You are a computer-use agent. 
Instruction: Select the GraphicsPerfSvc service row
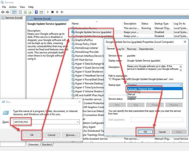pyautogui.click(x=84, y=40)
